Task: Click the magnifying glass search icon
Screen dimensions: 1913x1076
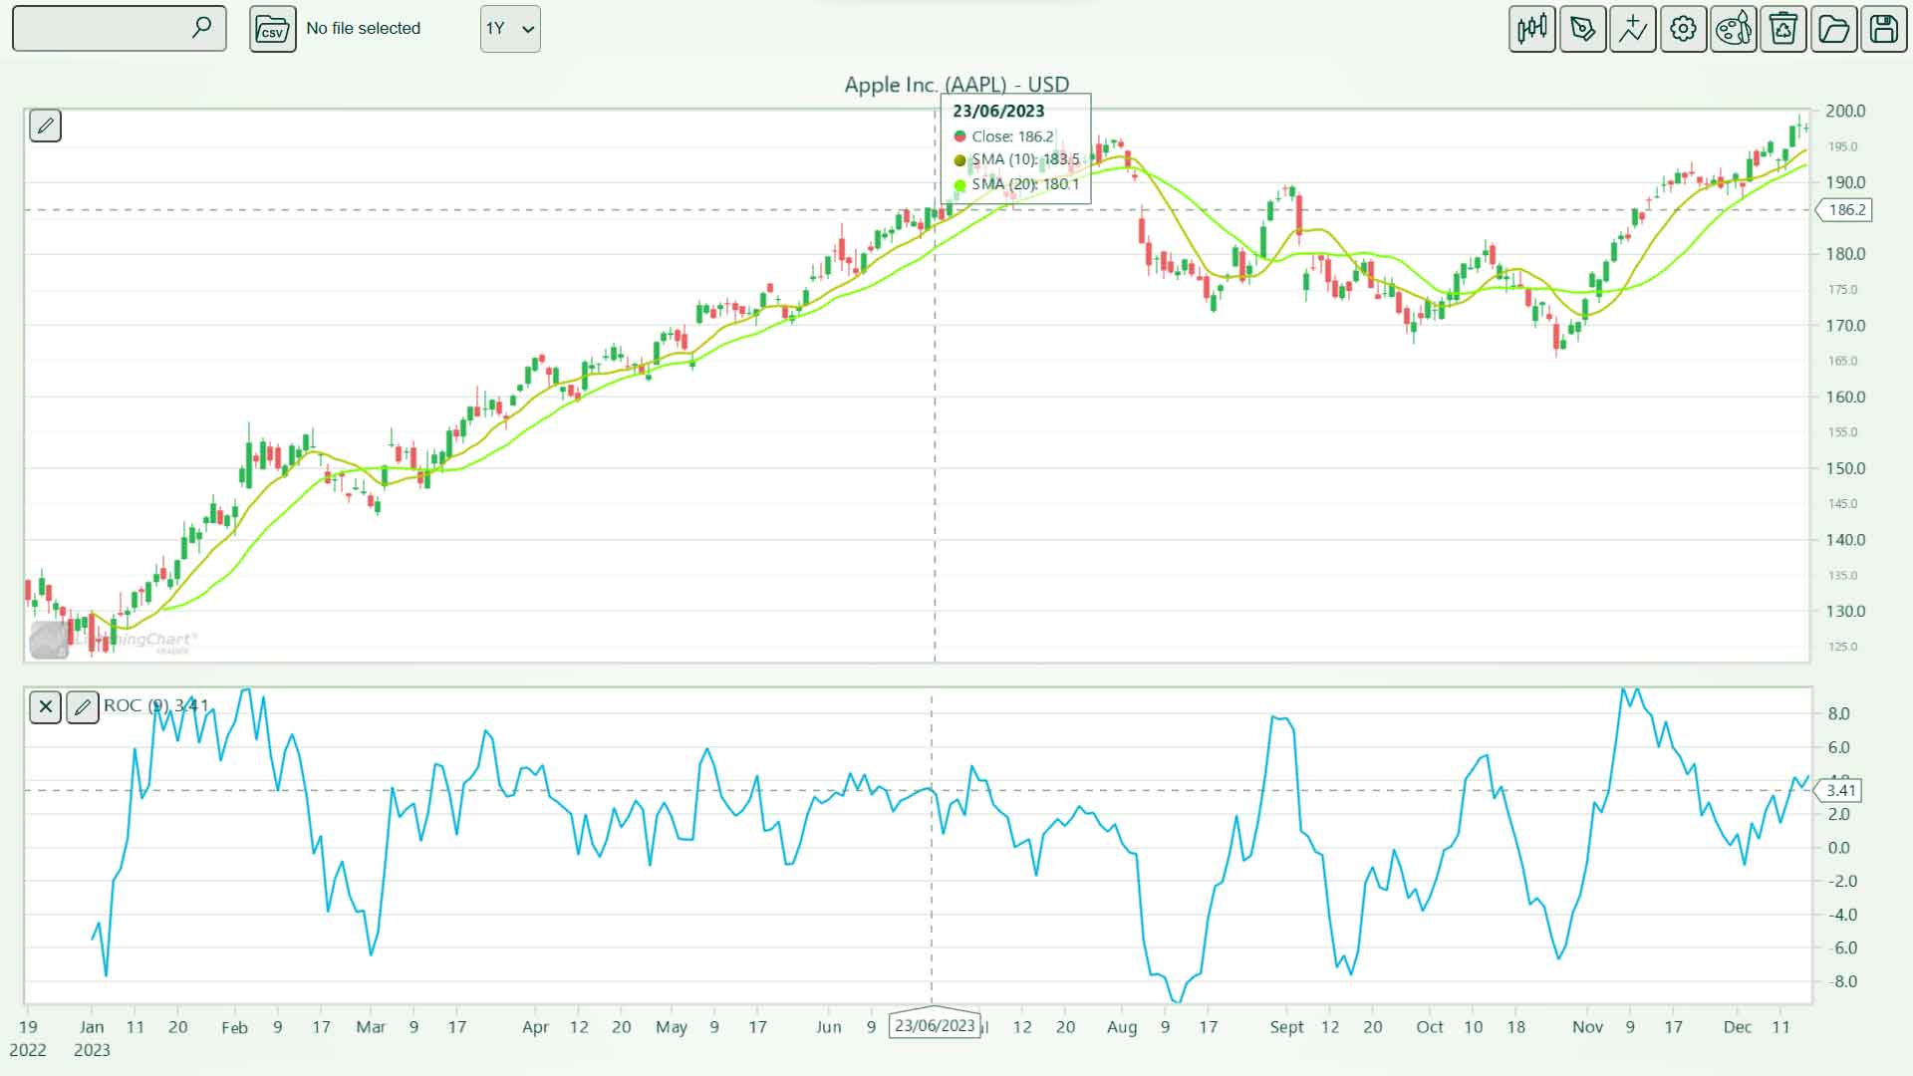Action: pos(201,27)
